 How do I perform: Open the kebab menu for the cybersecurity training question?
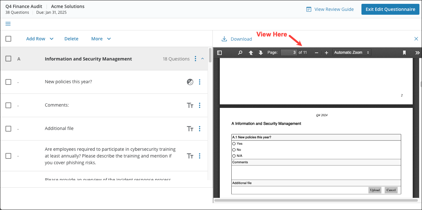(x=200, y=156)
